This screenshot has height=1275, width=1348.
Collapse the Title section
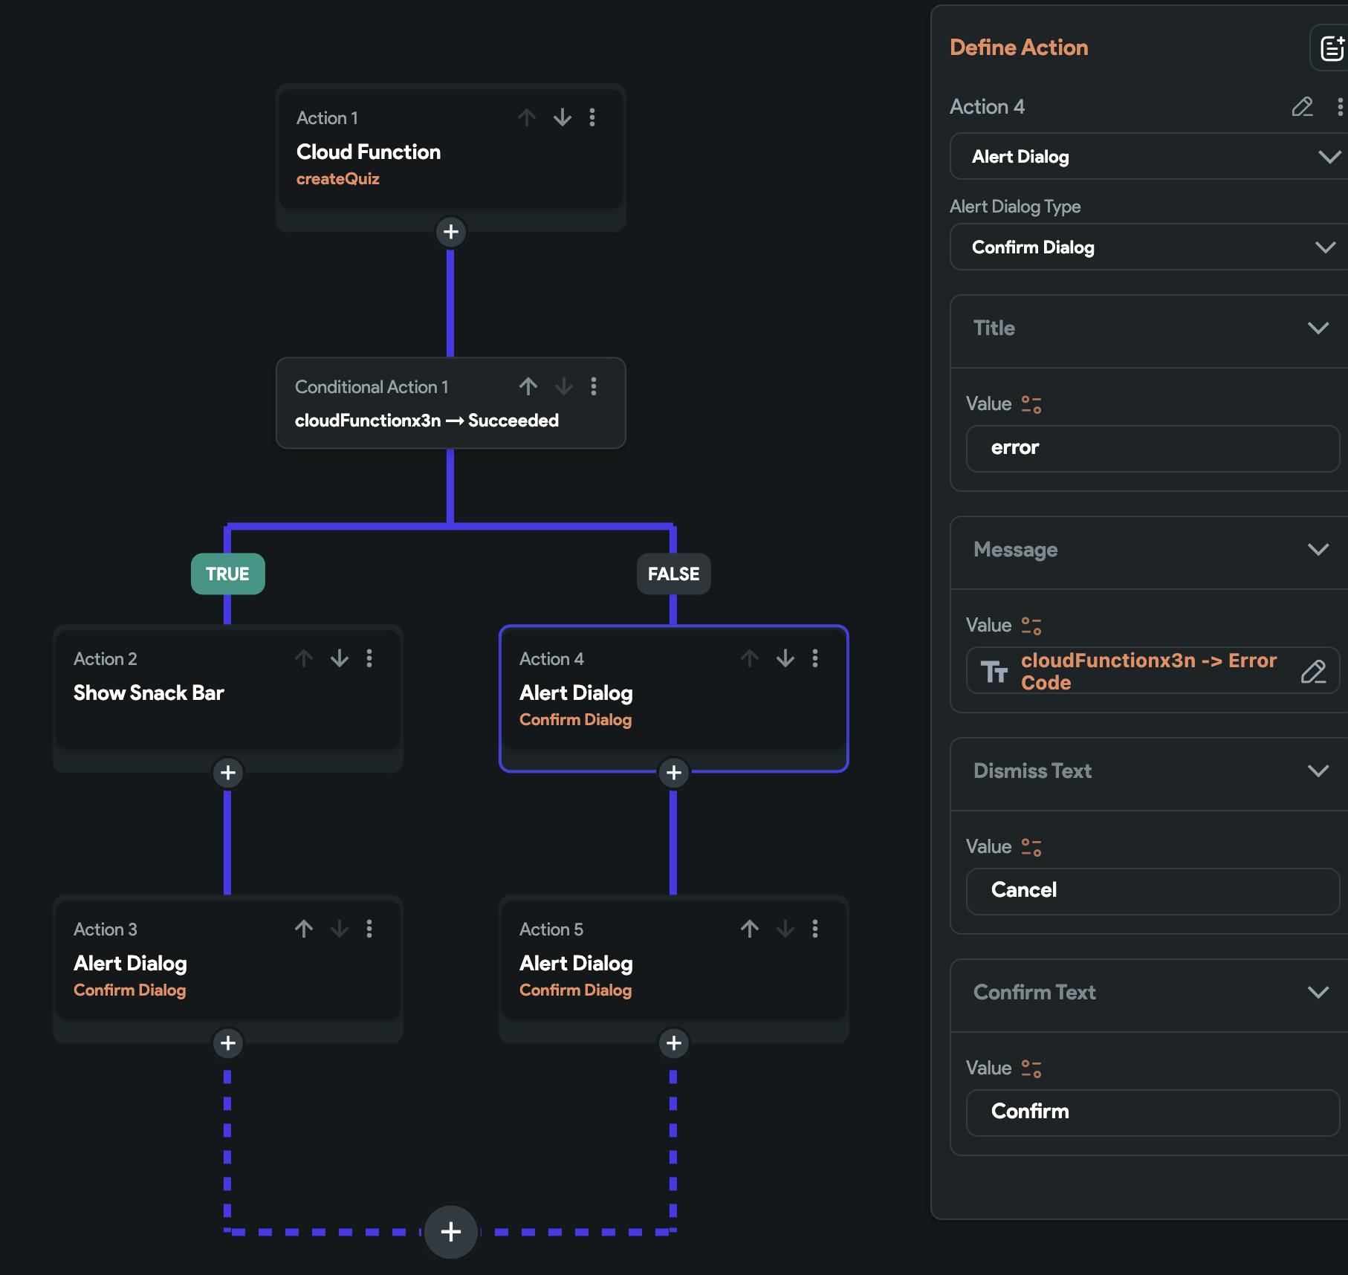(1318, 328)
